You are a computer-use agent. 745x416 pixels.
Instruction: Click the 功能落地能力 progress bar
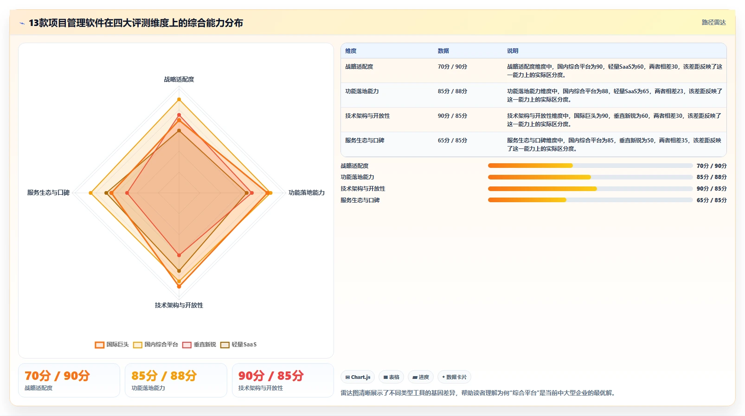(x=590, y=177)
